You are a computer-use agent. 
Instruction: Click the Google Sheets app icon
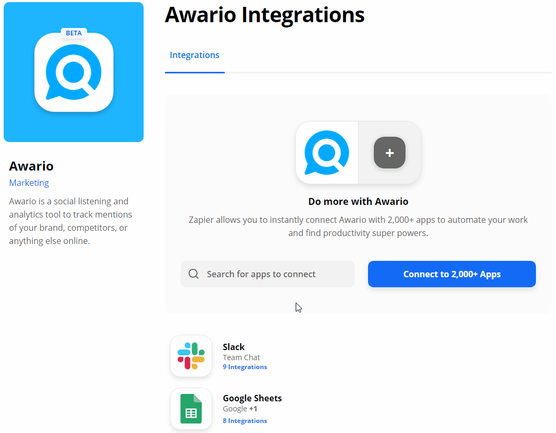coord(191,409)
